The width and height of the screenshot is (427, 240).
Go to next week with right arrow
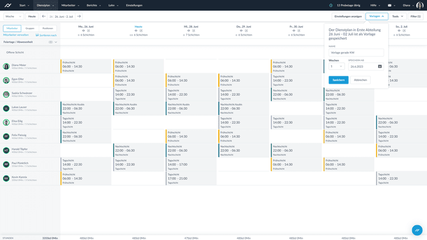point(79,17)
